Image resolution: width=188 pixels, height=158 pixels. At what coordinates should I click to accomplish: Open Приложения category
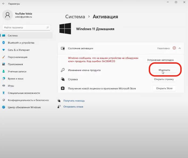pyautogui.click(x=26, y=64)
